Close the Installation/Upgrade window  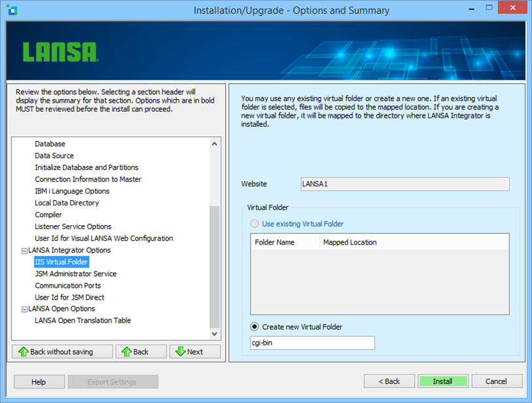(512, 7)
